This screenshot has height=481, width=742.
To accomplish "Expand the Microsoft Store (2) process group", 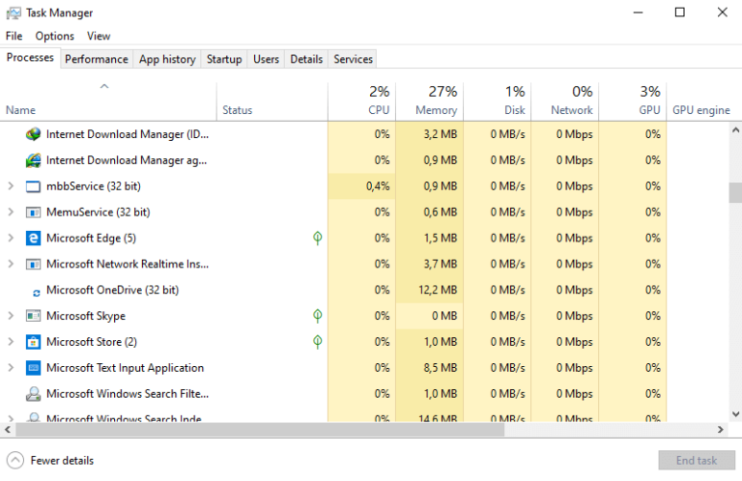I will 11,342.
